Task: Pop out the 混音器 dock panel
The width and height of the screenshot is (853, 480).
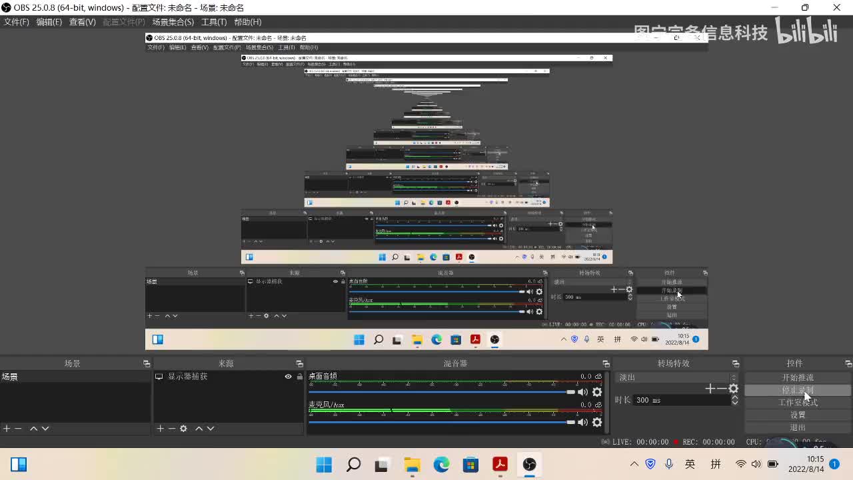Action: (x=606, y=363)
